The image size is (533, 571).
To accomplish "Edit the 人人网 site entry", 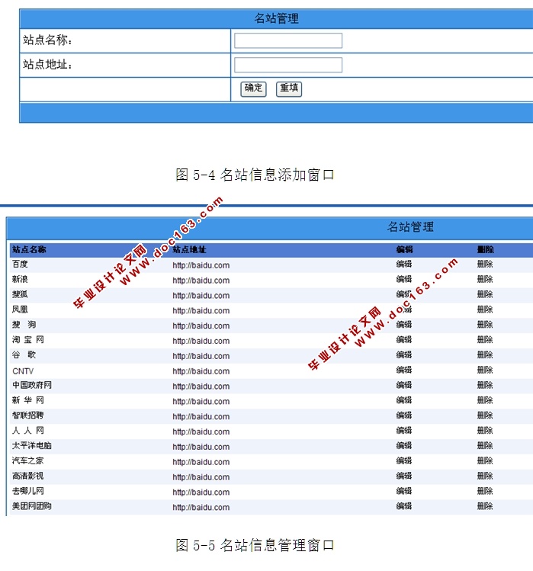I will coord(404,431).
